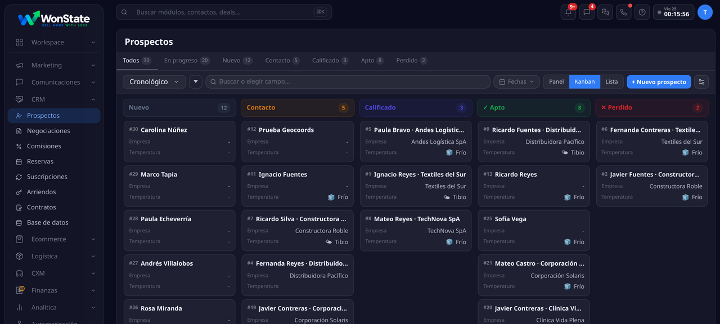Switch to Lista view
Image resolution: width=720 pixels, height=324 pixels.
(611, 82)
